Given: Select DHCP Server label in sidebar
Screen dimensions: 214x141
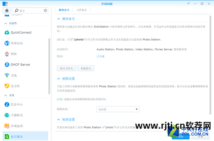Looking at the screenshot, I should click(20, 65).
